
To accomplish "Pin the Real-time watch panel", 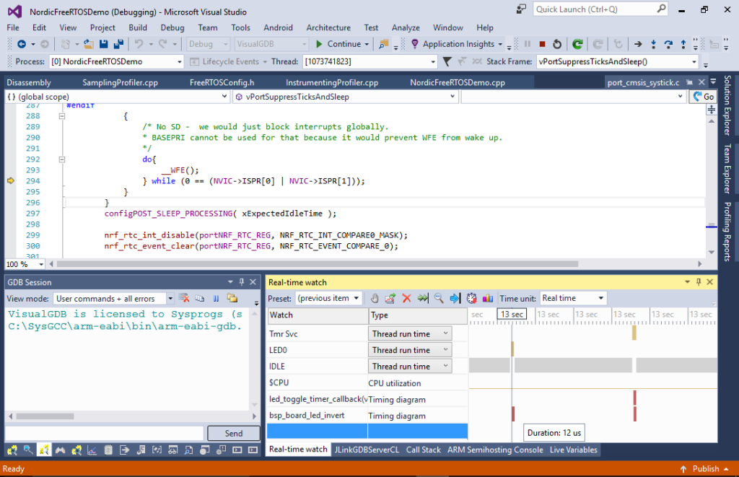I will (699, 281).
